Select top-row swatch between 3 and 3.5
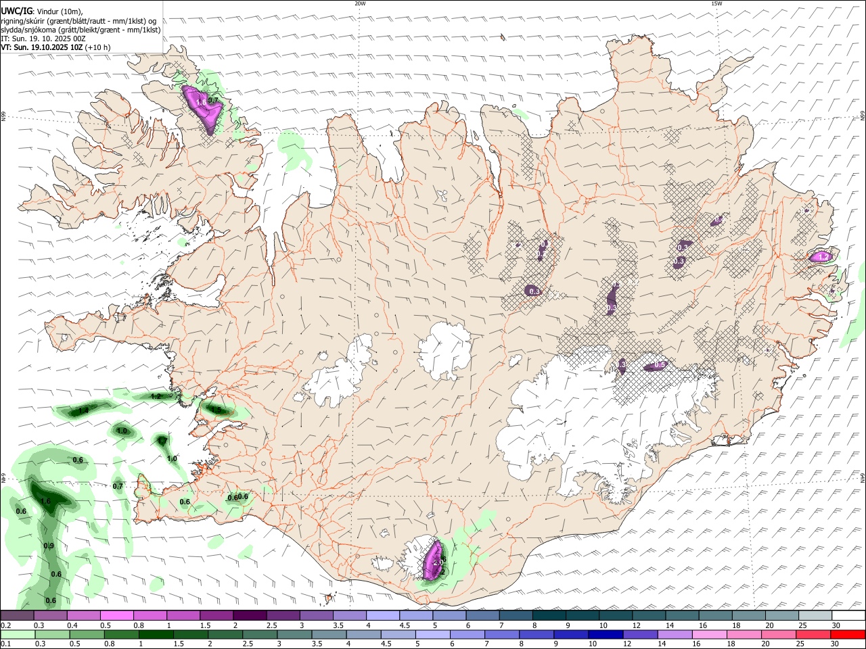866x649 pixels. tap(316, 615)
